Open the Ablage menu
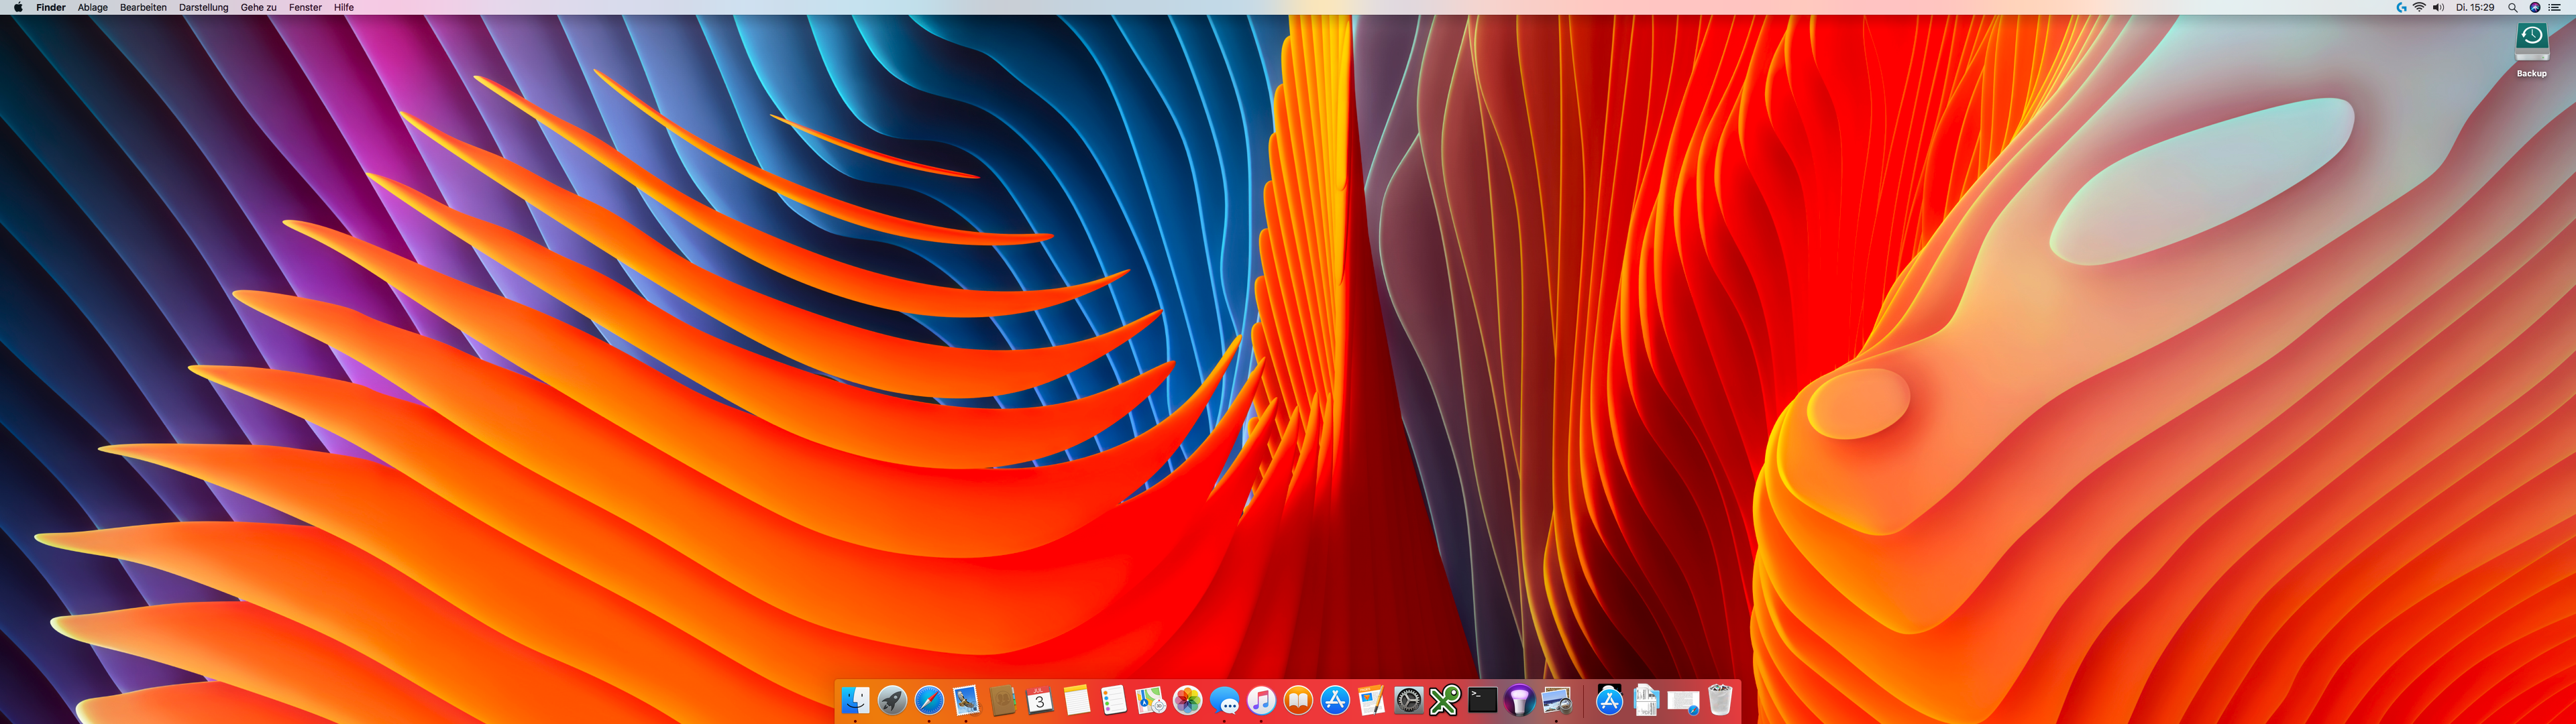This screenshot has height=724, width=2576. pyautogui.click(x=92, y=7)
